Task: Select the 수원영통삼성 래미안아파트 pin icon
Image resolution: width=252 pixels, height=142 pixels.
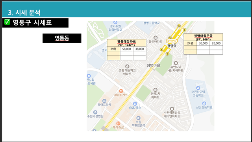Action: tap(172, 109)
